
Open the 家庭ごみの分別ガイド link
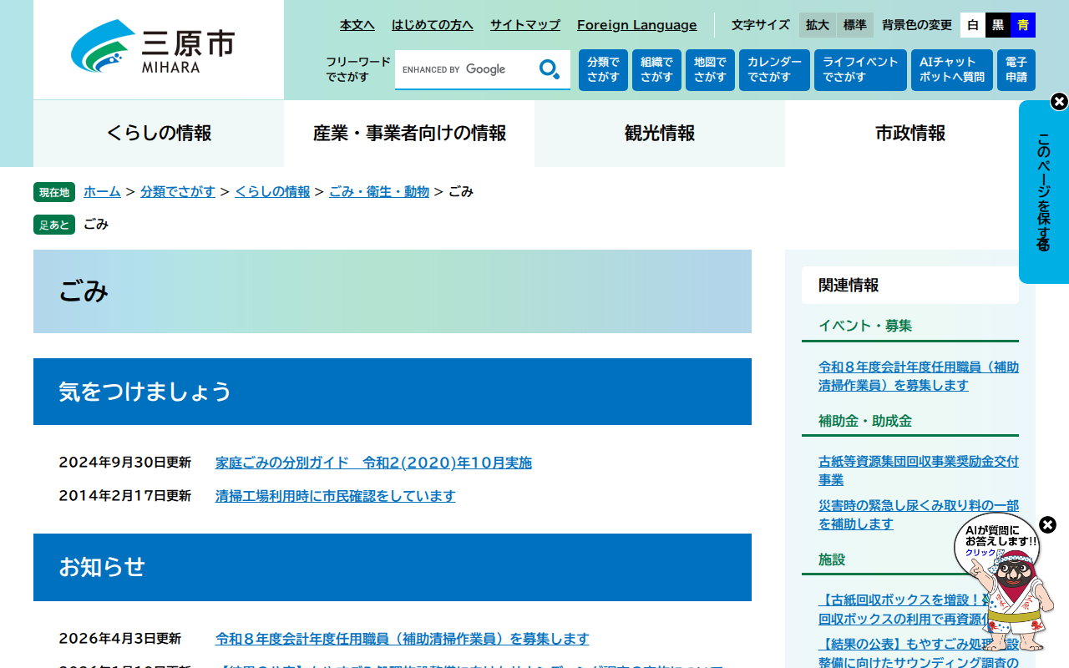[373, 463]
